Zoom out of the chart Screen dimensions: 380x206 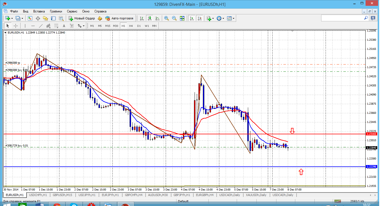click(174, 18)
